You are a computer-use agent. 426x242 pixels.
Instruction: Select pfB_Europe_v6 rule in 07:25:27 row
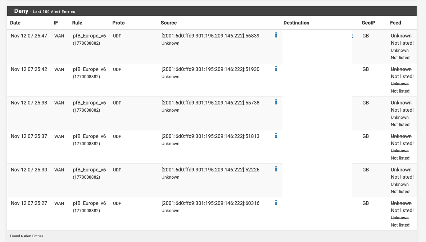coord(89,203)
